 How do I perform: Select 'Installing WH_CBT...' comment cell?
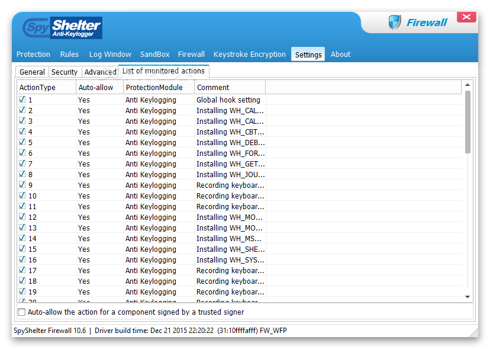pyautogui.click(x=230, y=132)
